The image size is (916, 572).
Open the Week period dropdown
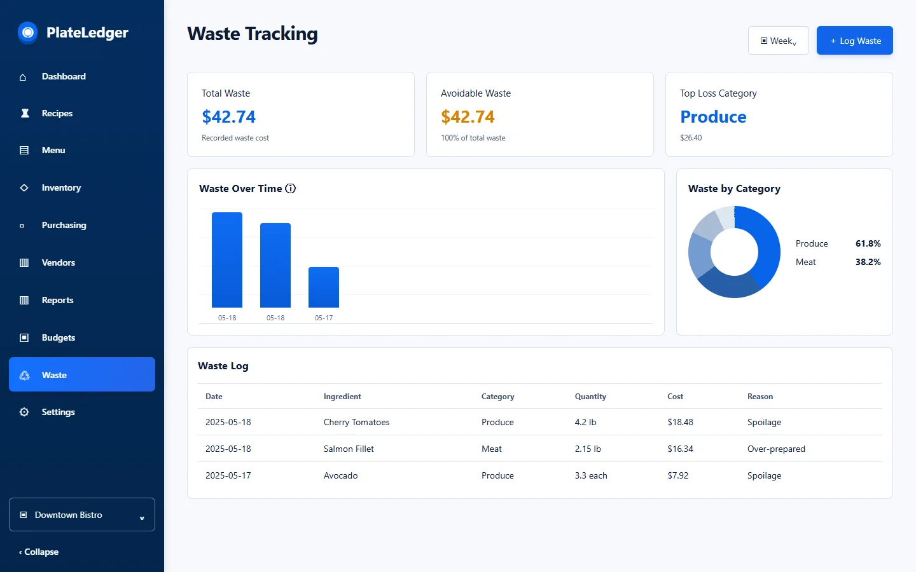click(x=779, y=41)
